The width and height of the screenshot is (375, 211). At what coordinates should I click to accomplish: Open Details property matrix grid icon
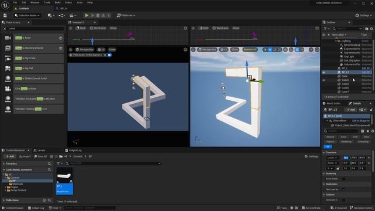coord(363,131)
